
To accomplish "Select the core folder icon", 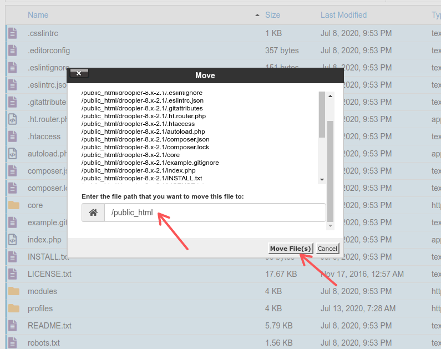I will point(13,205).
